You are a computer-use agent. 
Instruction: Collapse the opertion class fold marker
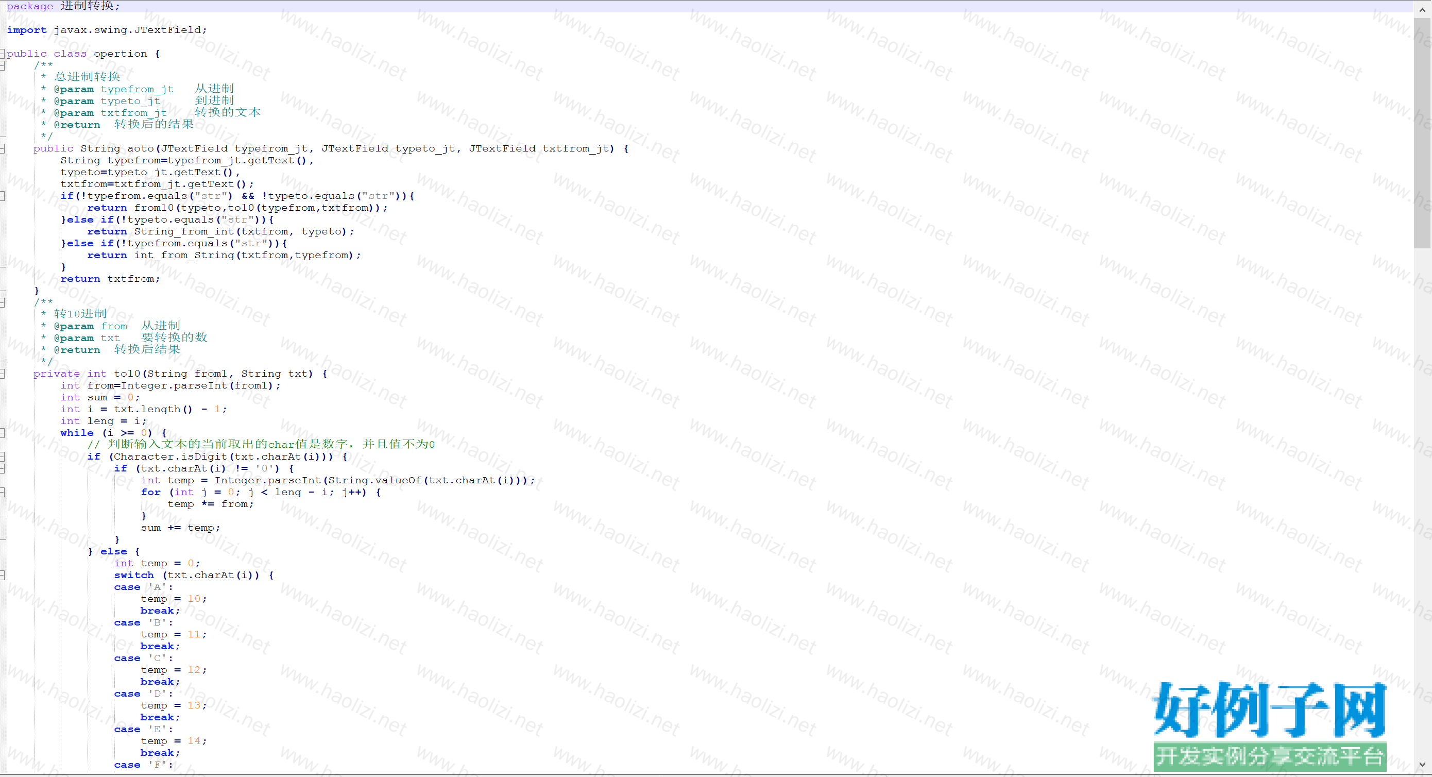[2, 54]
